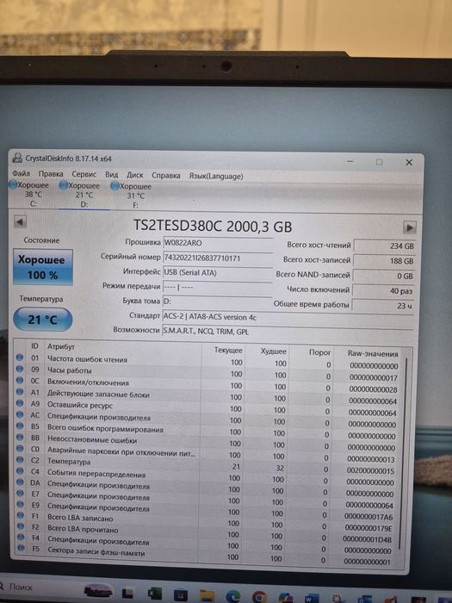Click the Худшее column header
The image size is (452, 603).
274,351
